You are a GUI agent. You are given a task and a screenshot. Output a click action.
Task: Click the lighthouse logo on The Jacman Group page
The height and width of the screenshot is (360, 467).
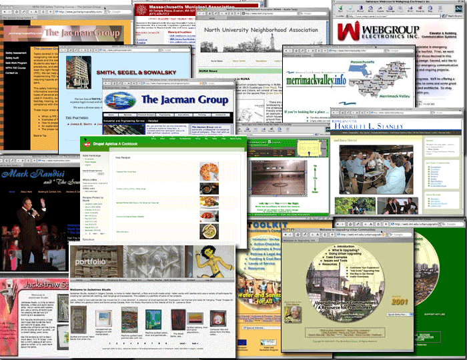pyautogui.click(x=121, y=101)
